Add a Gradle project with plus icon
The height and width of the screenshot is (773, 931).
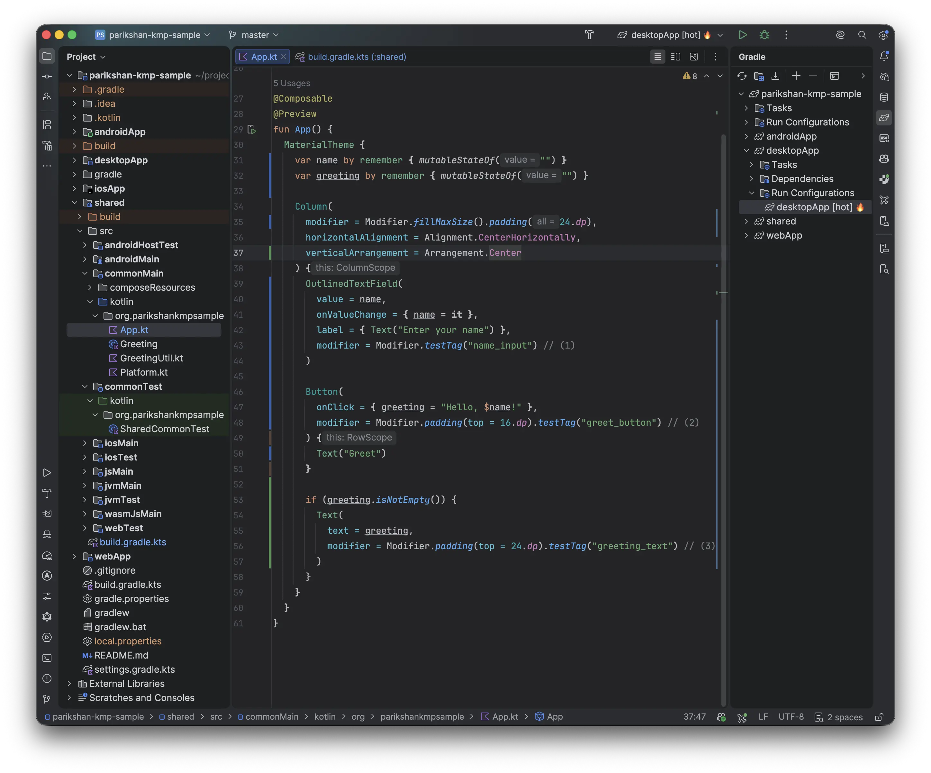point(796,76)
